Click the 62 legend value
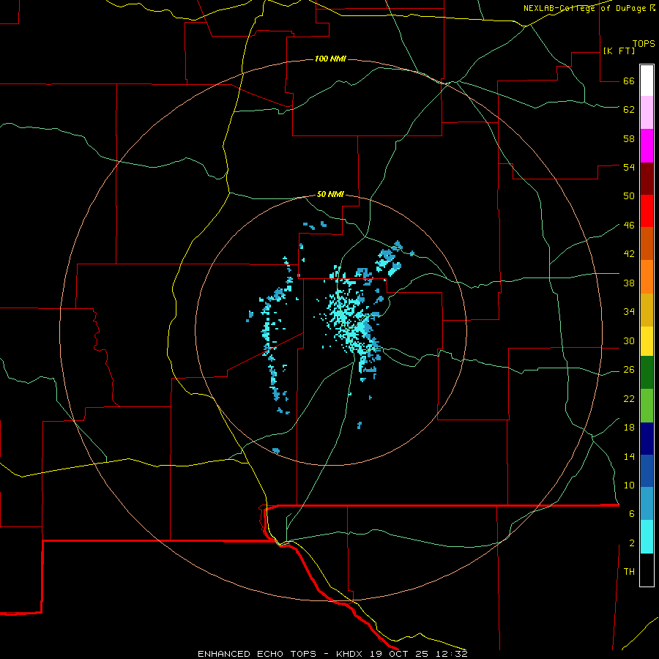This screenshot has width=659, height=659. click(629, 110)
